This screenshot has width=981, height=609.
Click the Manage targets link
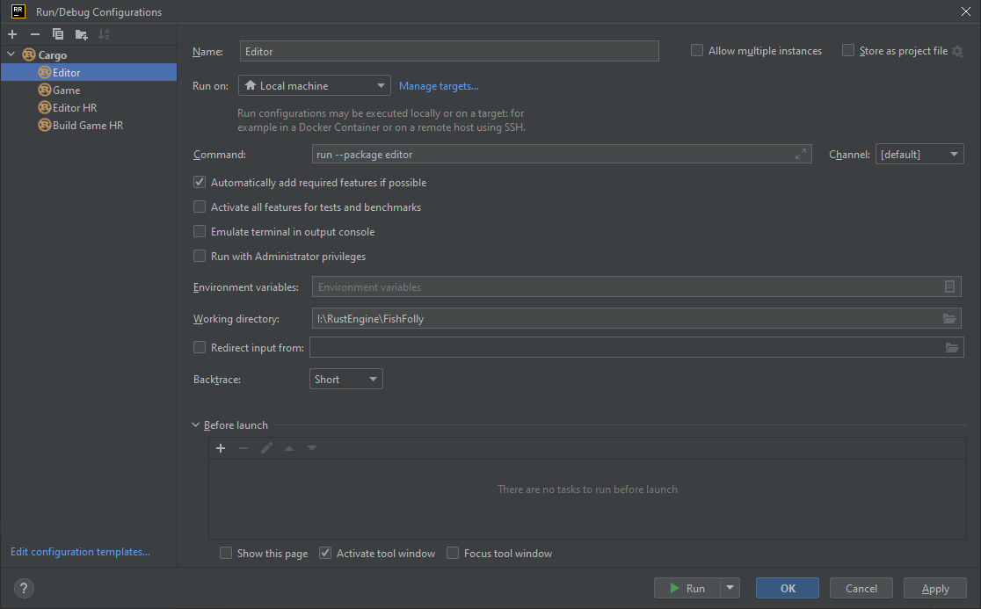(439, 86)
